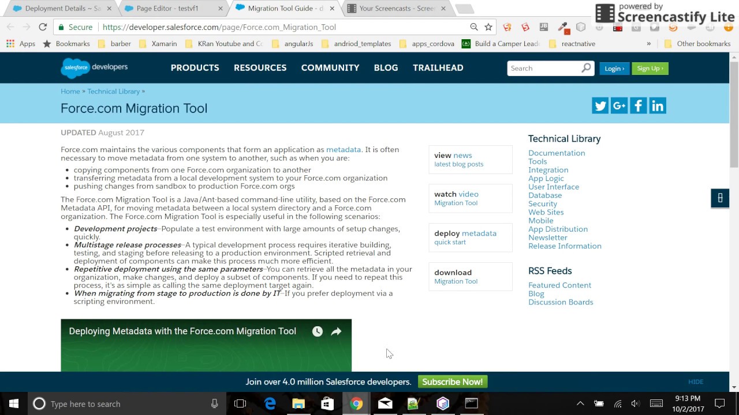
Task: Reload the page in Chrome
Action: tap(43, 27)
